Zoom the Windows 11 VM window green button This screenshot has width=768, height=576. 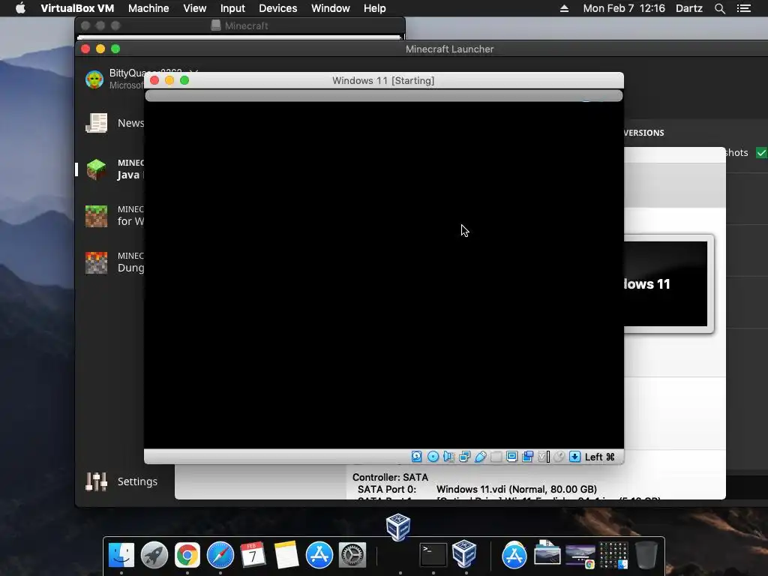[184, 80]
